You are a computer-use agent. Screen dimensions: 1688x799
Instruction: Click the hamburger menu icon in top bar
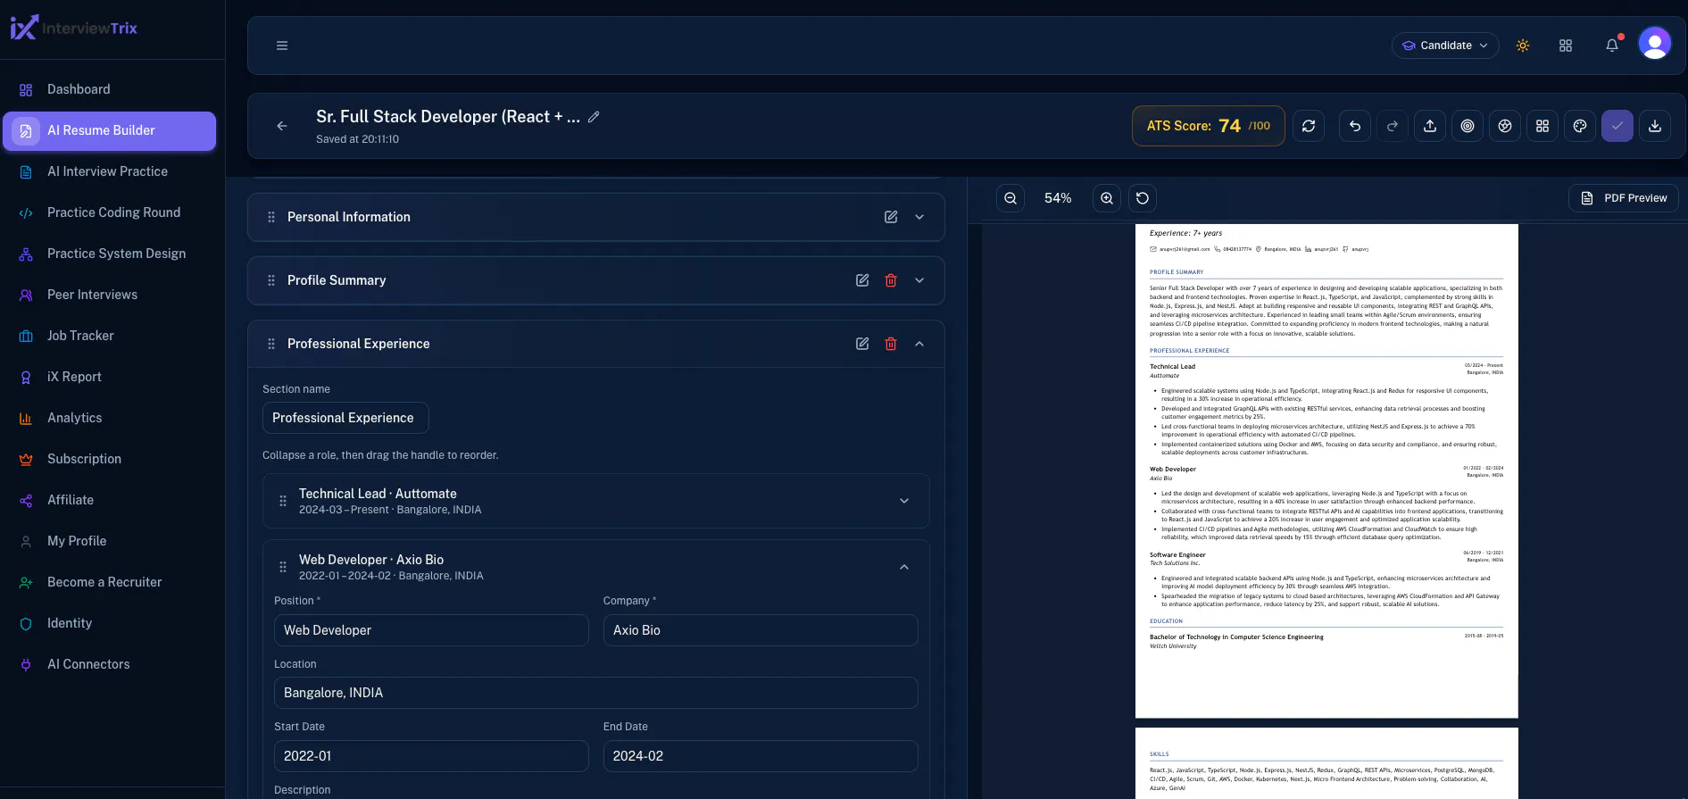282,46
